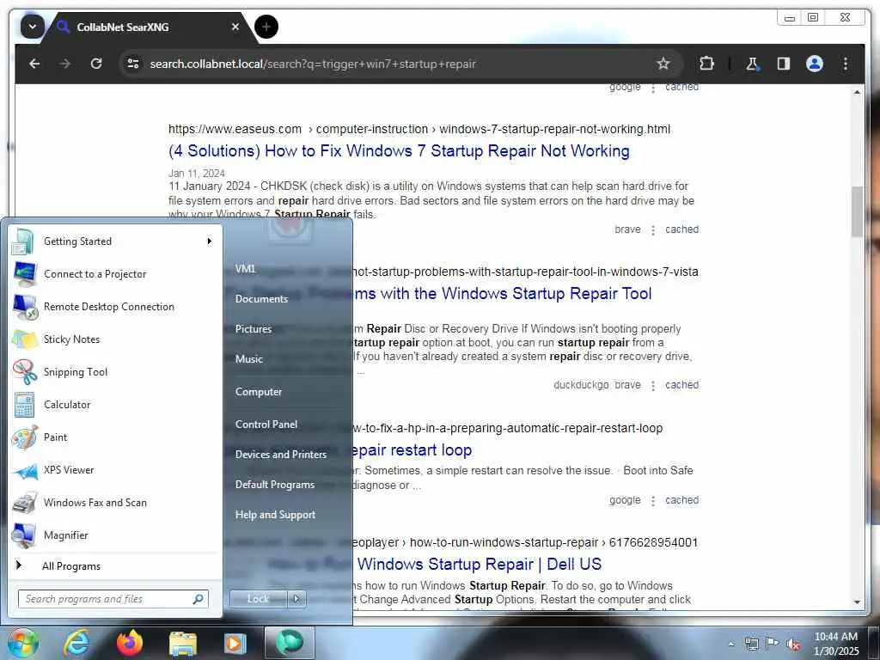Open the browser profile avatar
The image size is (880, 660).
815,64
